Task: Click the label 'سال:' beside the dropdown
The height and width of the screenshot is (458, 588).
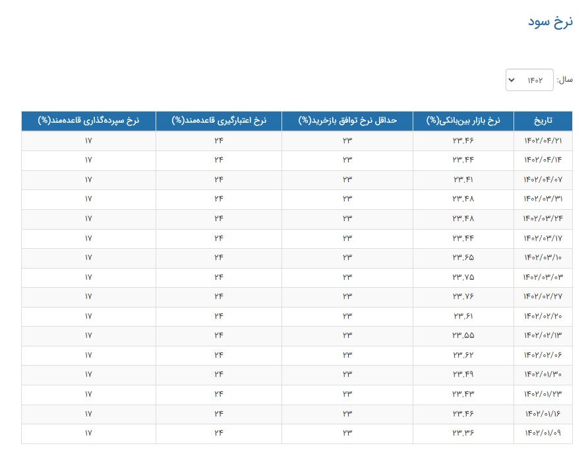Action: pyautogui.click(x=564, y=80)
